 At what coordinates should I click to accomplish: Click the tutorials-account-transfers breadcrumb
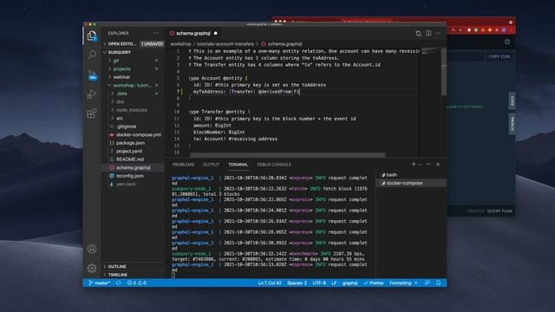click(225, 44)
